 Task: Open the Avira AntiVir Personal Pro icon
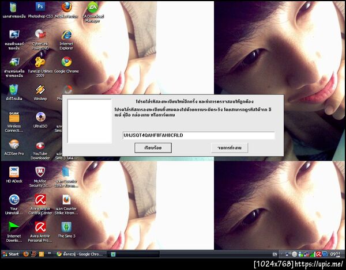(x=40, y=232)
